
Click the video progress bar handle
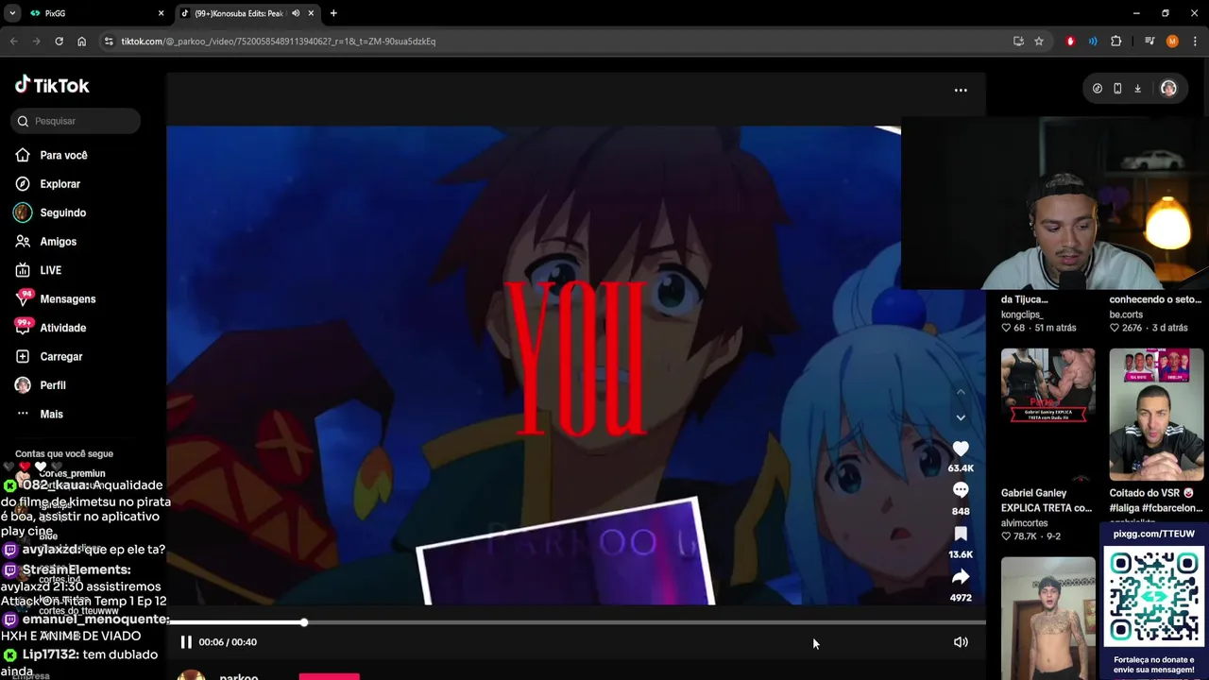click(304, 622)
